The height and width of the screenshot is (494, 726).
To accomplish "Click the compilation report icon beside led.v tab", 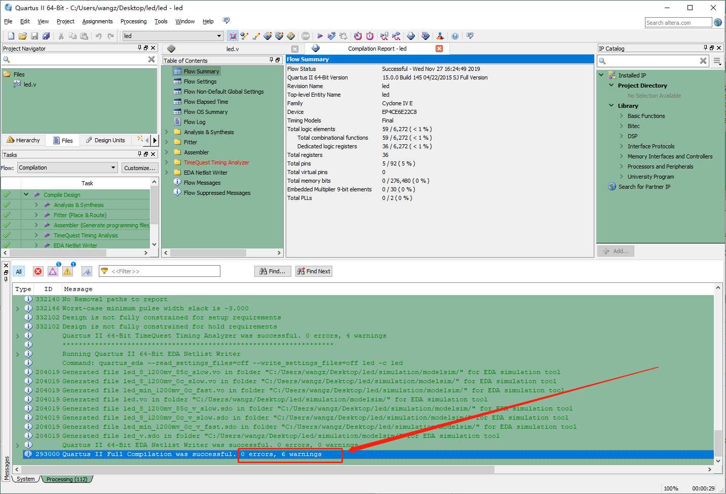I will [x=316, y=48].
